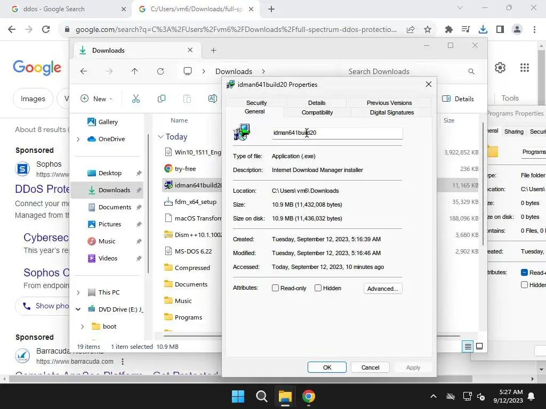Collapse the DVD Drive (E:) node

(78, 309)
